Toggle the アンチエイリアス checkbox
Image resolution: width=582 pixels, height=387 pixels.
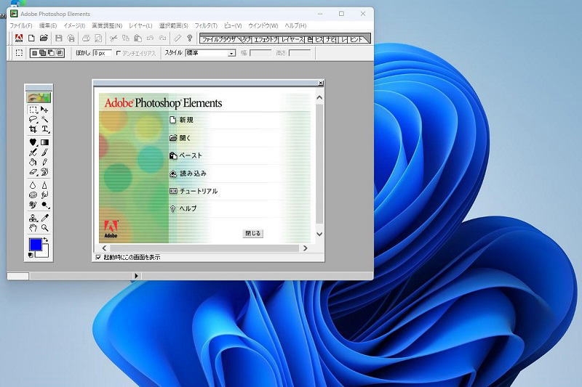tap(119, 53)
